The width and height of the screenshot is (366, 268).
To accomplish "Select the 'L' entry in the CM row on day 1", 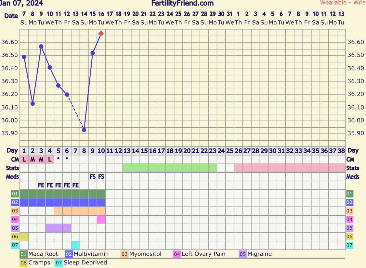I will 24,160.
